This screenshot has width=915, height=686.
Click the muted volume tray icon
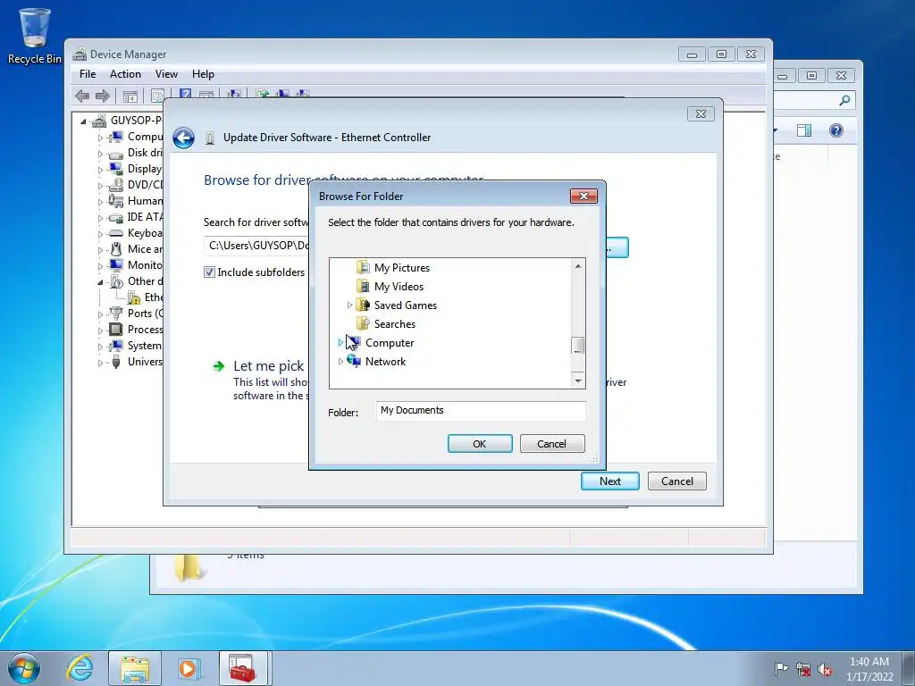[825, 669]
